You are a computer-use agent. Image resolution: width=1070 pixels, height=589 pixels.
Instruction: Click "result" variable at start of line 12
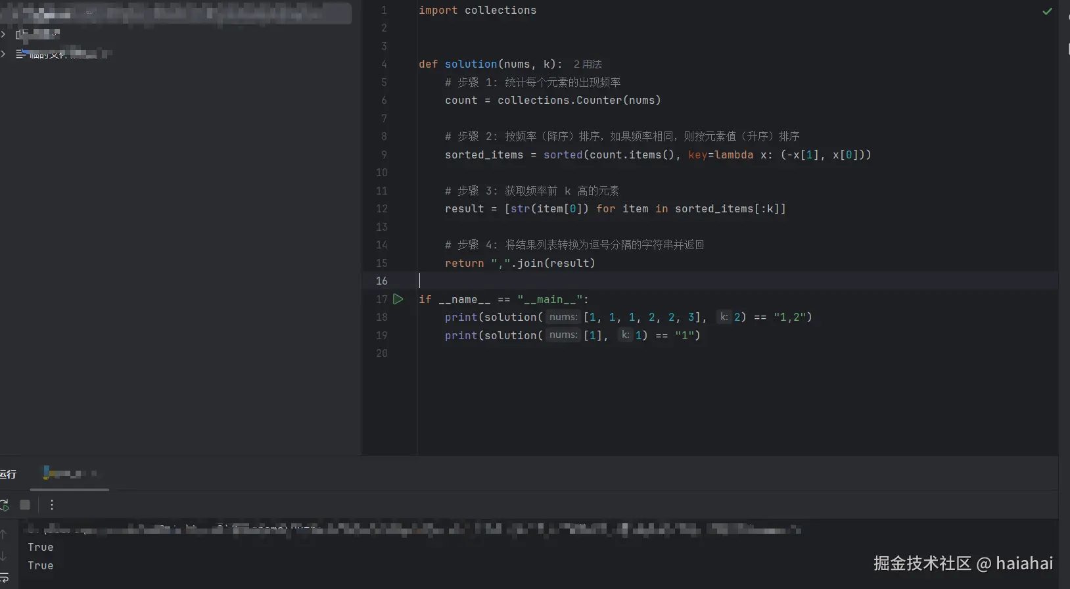[x=464, y=208]
